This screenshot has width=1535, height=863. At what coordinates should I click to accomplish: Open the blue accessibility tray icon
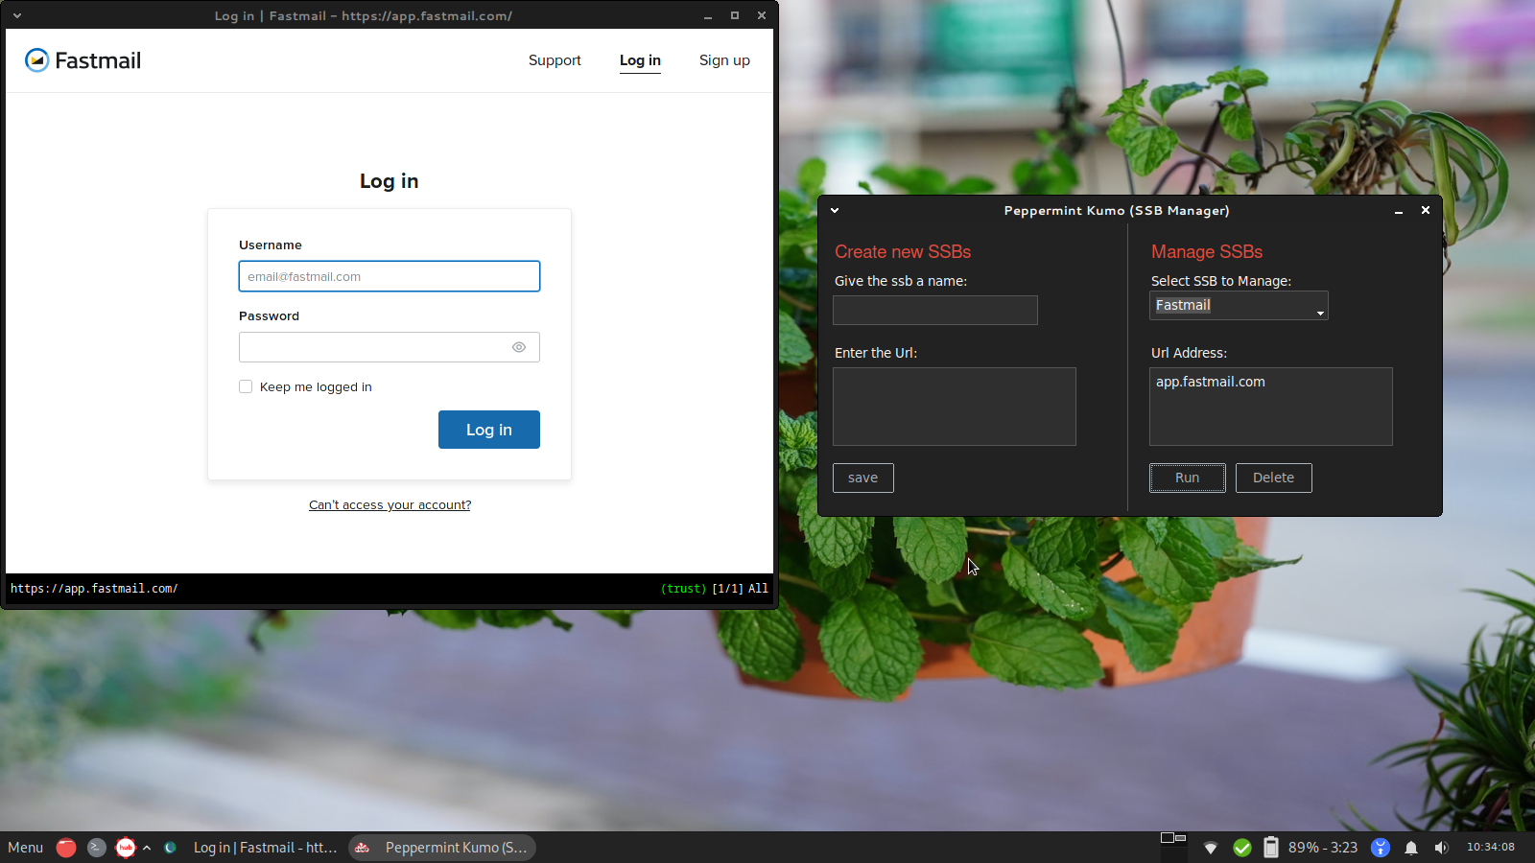1381,848
